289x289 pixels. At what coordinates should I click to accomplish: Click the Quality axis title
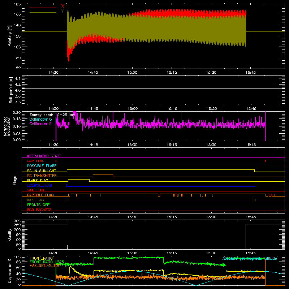point(10,234)
